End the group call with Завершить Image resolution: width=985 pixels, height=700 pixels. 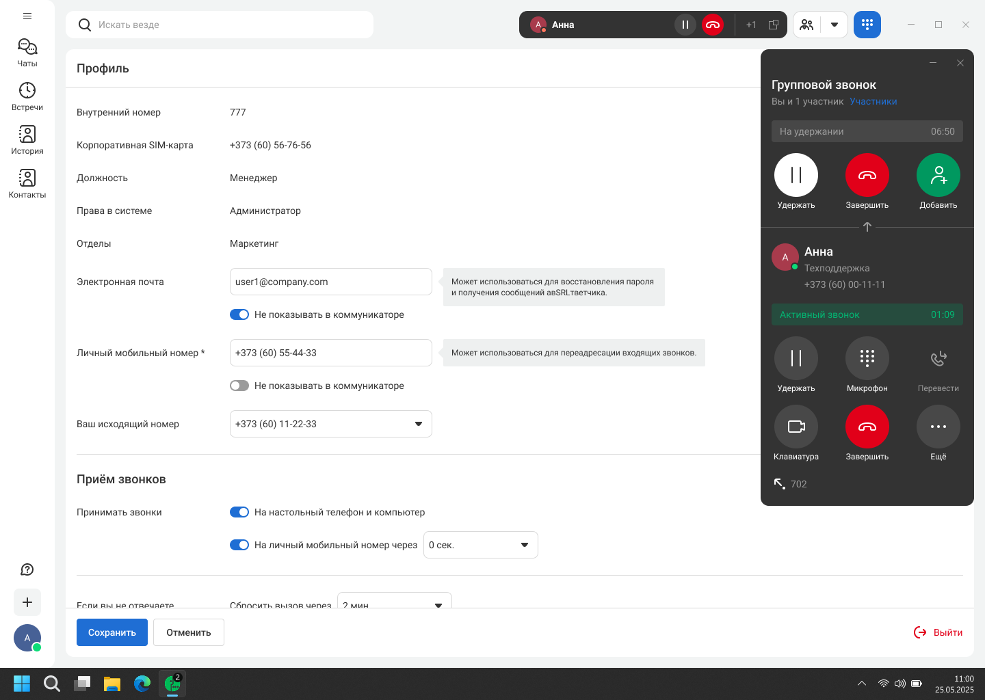pyautogui.click(x=867, y=176)
